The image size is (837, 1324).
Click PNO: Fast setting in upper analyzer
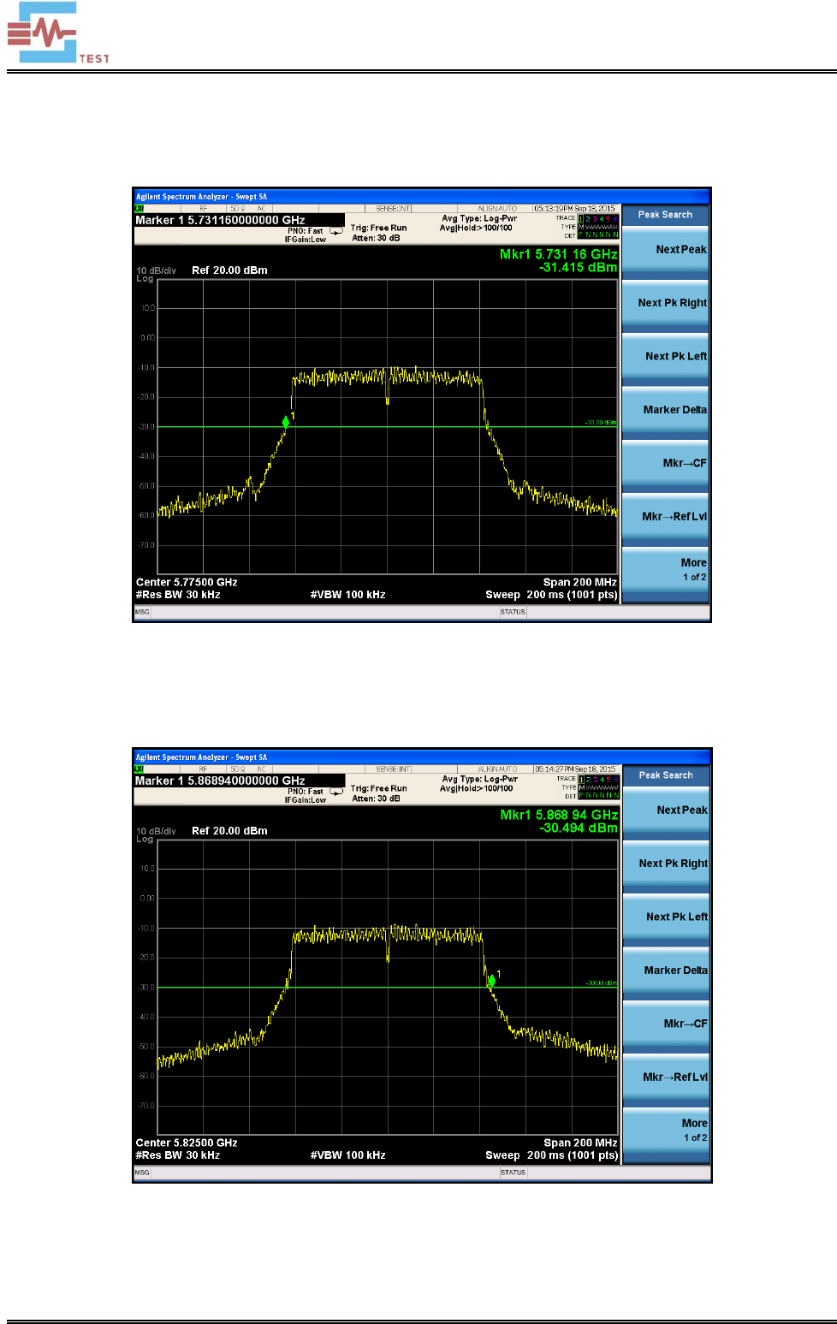(x=305, y=231)
